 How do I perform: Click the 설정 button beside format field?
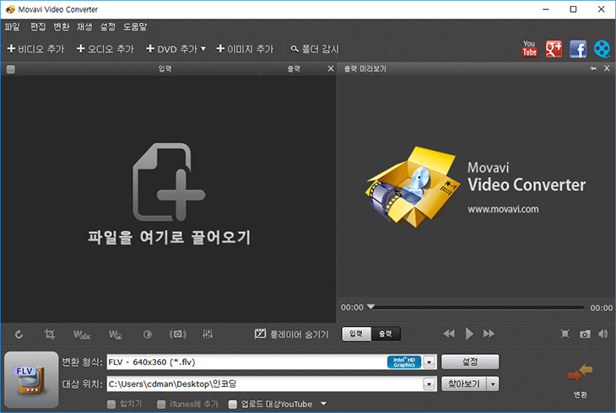pyautogui.click(x=470, y=362)
